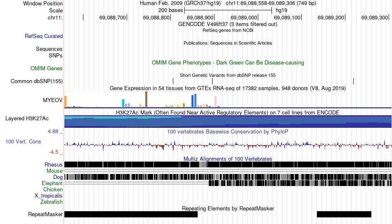The height and width of the screenshot is (224, 392).
Task: Click Multiz Alignments of 100 Vertebrates title
Action: click(228, 159)
